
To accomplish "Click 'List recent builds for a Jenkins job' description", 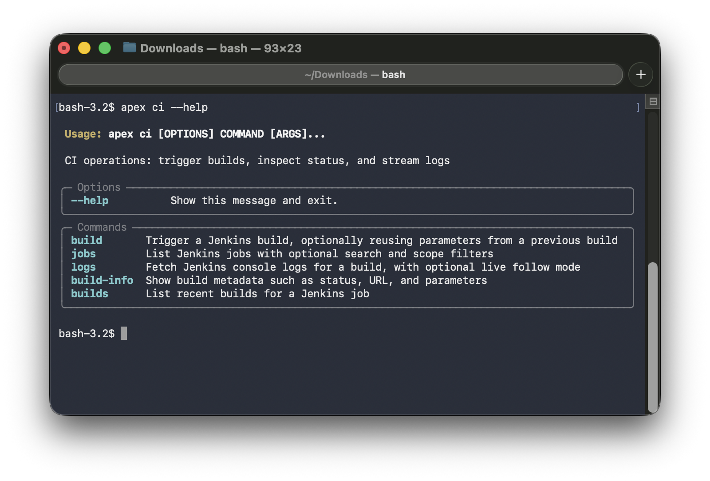I will point(257,293).
